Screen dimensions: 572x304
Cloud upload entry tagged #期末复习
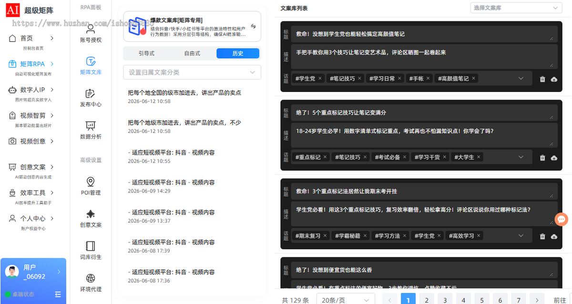coord(554,236)
